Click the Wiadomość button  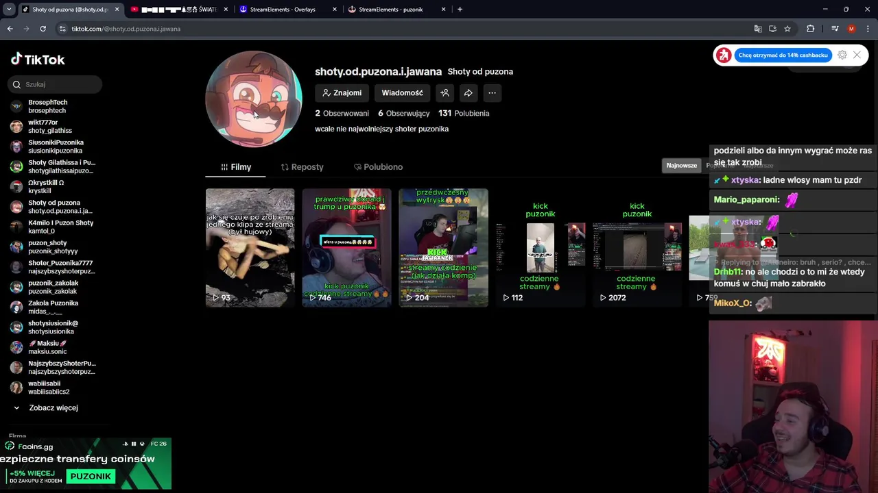402,93
